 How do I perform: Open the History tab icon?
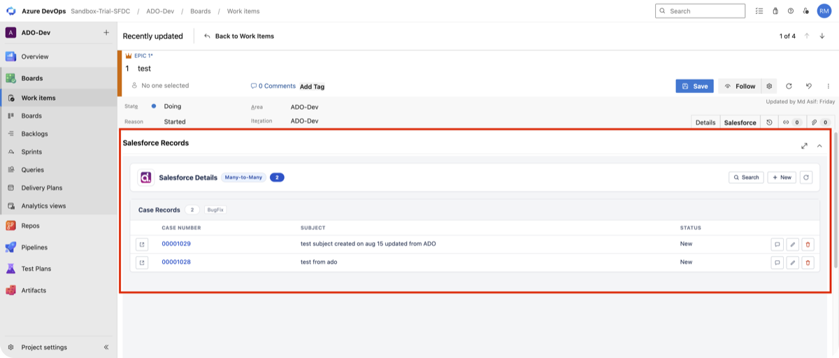click(x=770, y=122)
